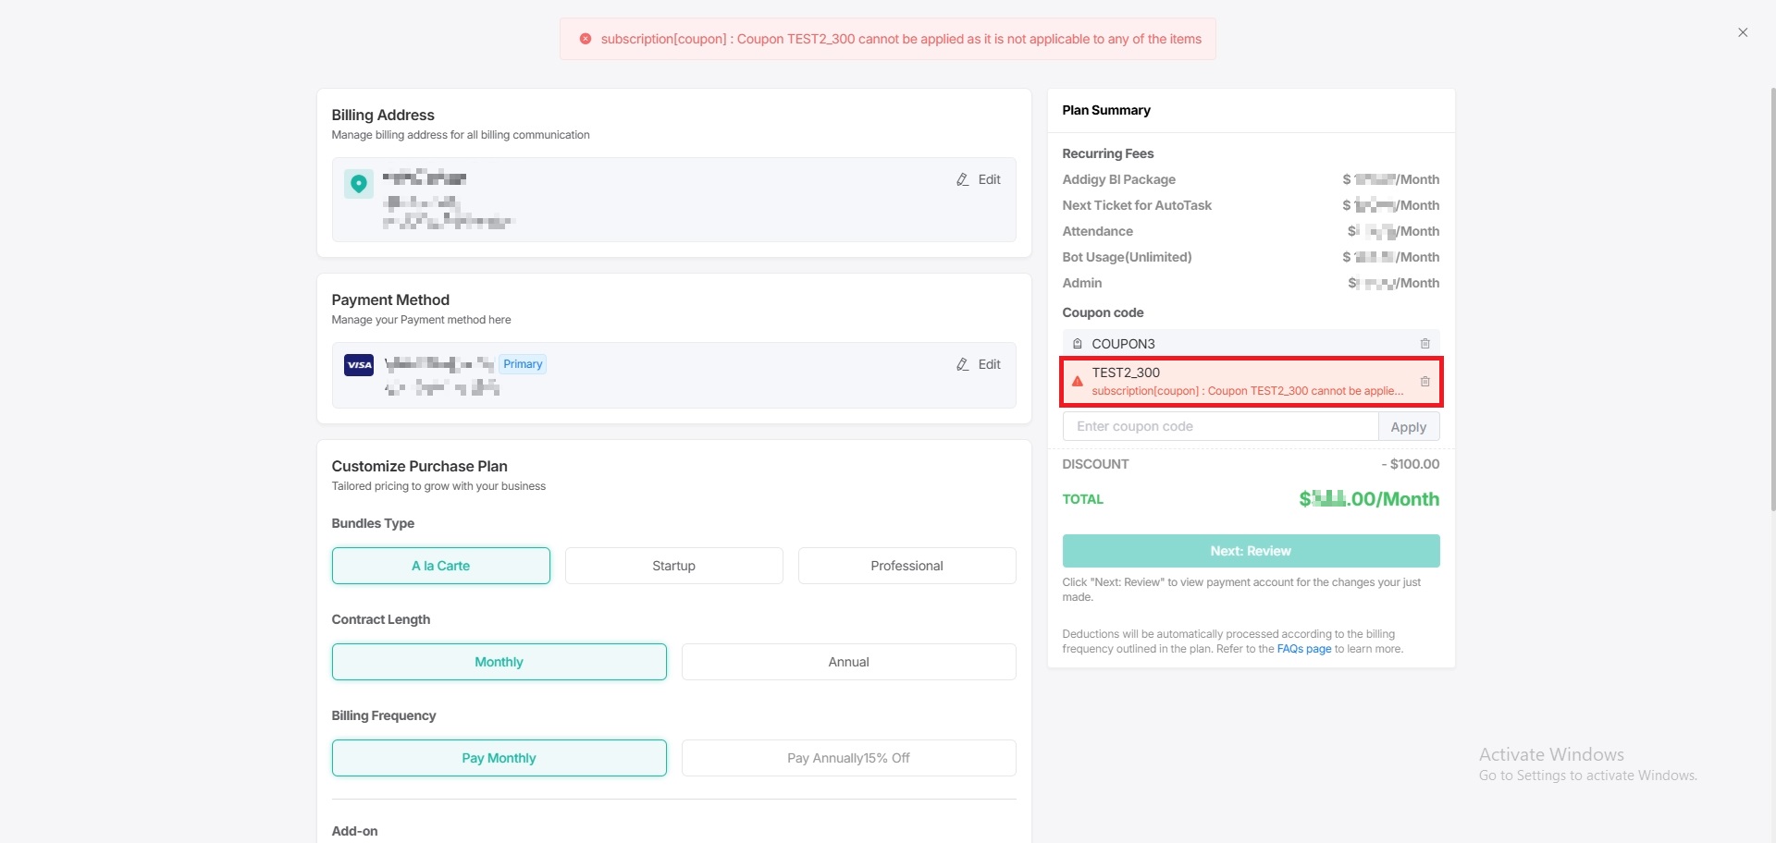This screenshot has width=1776, height=843.
Task: Click the Visa card logo
Action: 359,365
